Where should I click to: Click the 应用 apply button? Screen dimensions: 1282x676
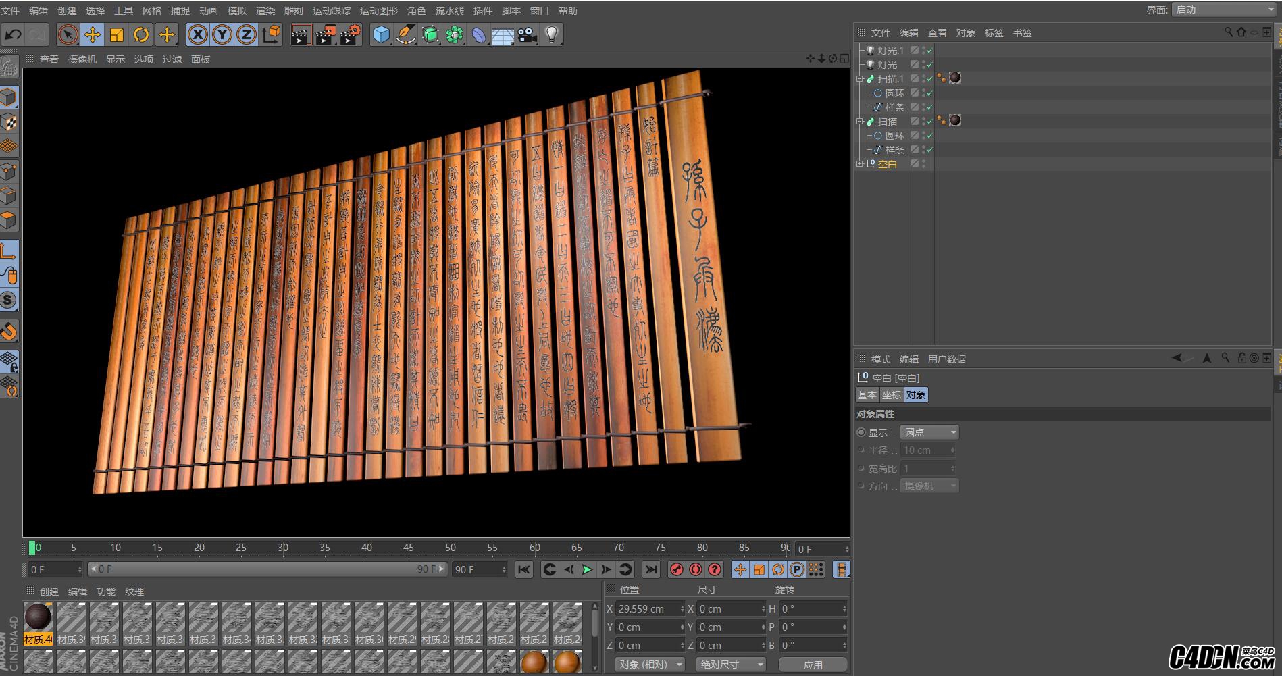pyautogui.click(x=813, y=665)
